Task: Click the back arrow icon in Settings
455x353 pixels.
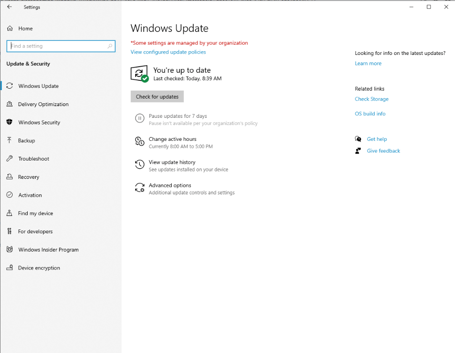Action: (x=9, y=7)
